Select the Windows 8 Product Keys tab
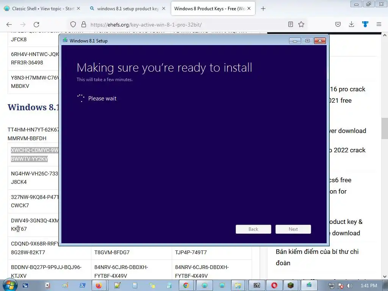Viewport: 388px width, 291px height. click(x=213, y=8)
